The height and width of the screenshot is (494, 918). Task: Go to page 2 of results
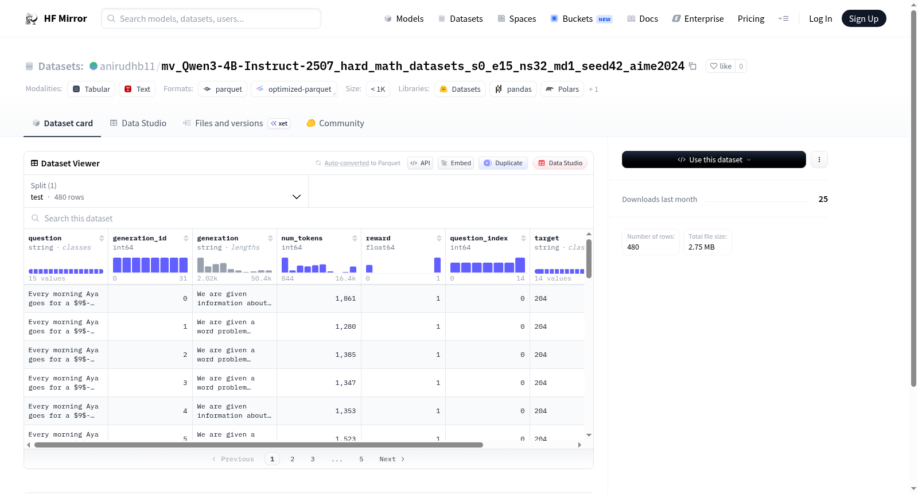coord(293,459)
